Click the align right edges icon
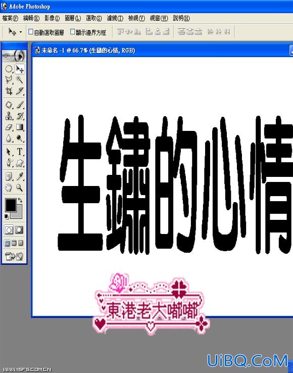 pos(166,31)
